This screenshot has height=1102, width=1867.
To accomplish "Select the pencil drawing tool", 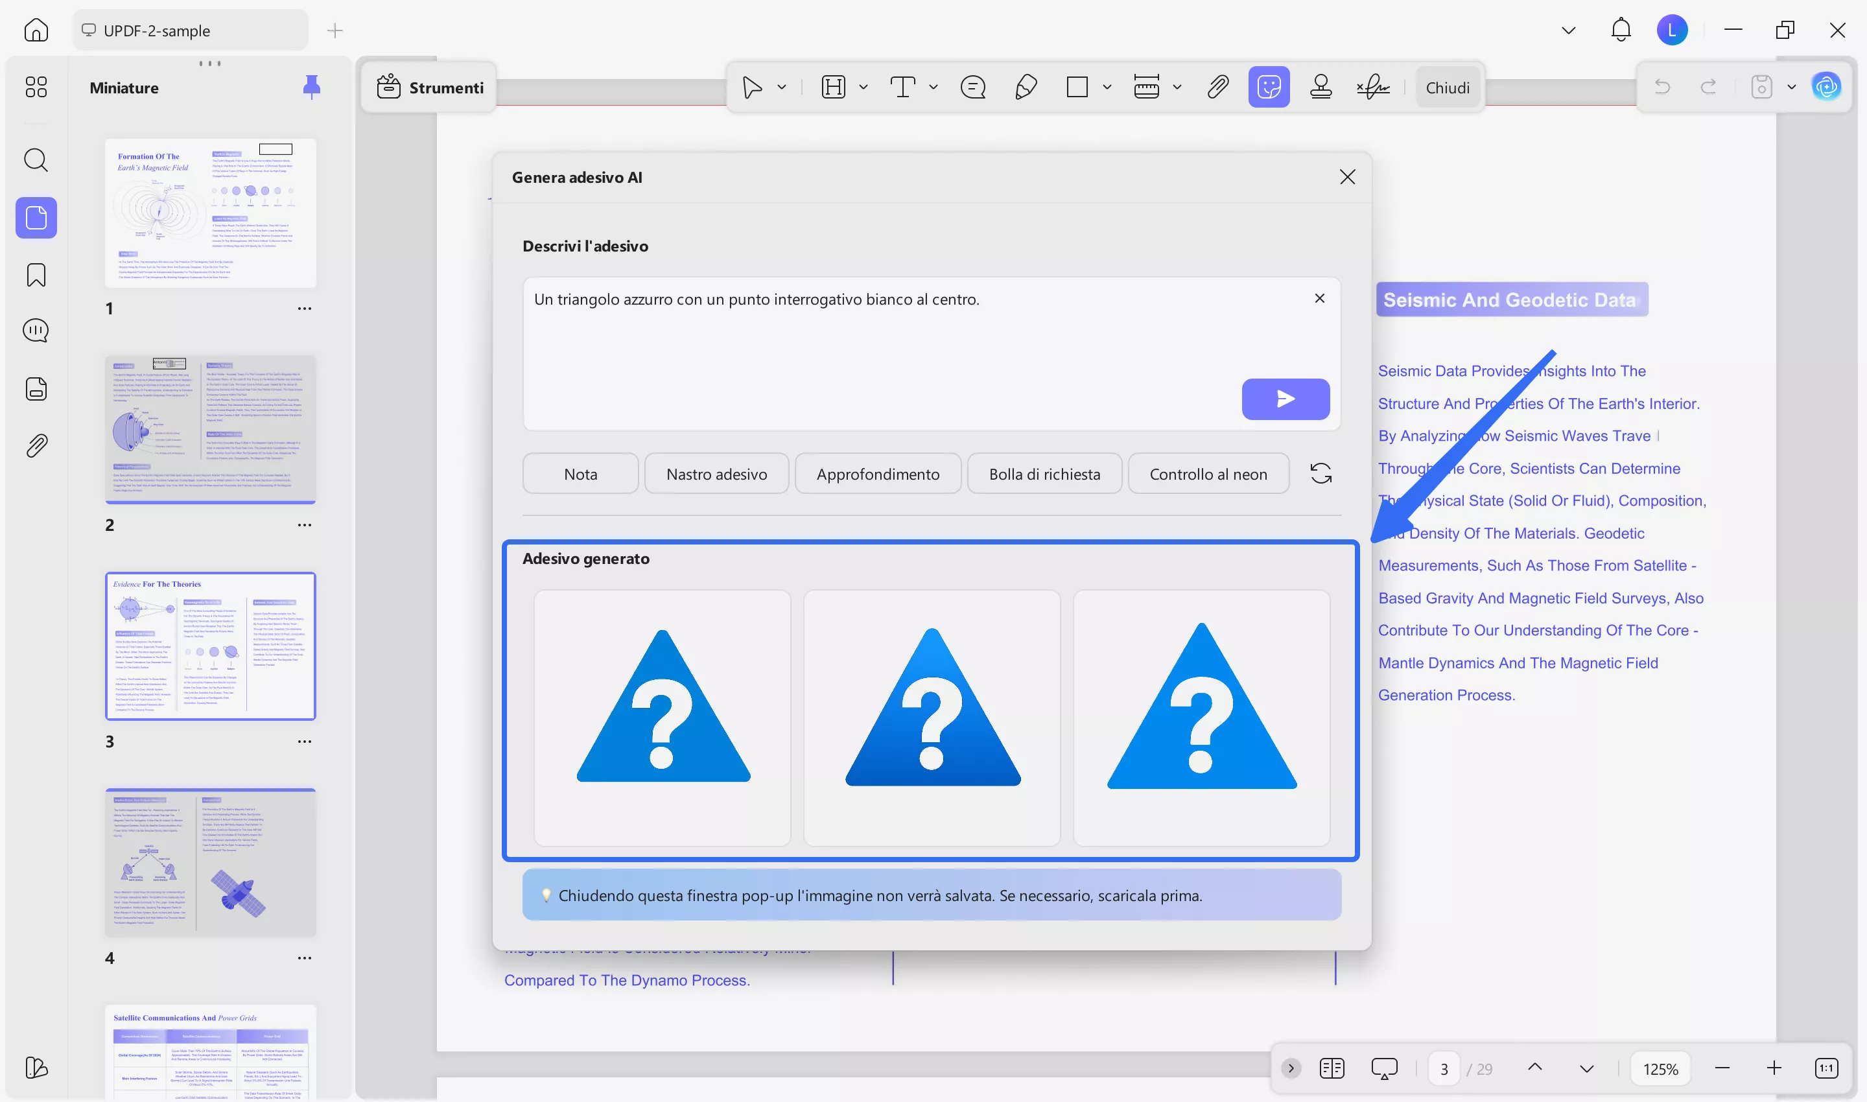I will tap(1026, 88).
